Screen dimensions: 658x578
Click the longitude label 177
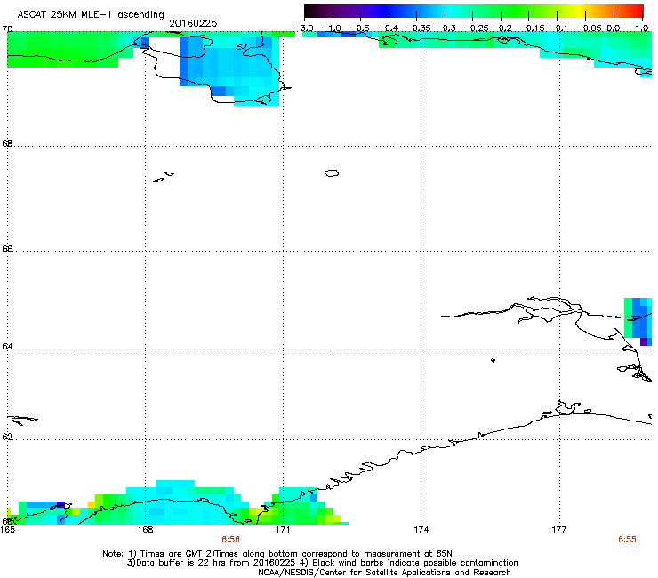(x=559, y=530)
